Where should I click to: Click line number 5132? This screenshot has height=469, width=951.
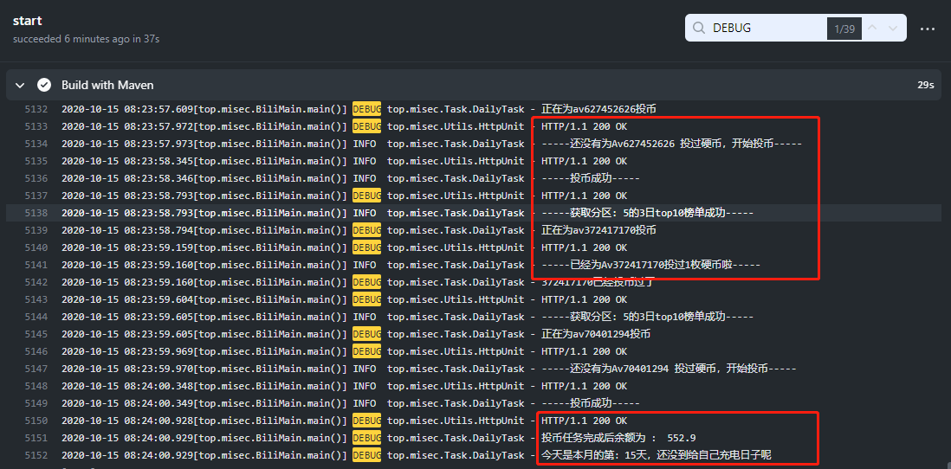[x=36, y=109]
